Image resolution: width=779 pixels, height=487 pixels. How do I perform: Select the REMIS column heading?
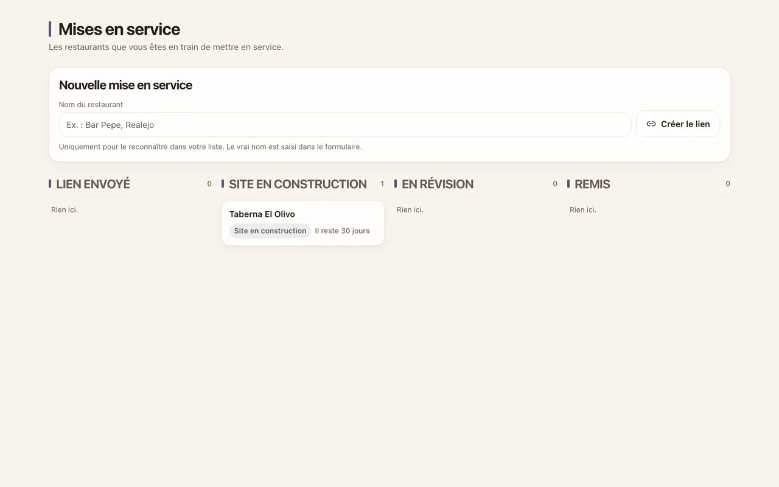(x=592, y=184)
